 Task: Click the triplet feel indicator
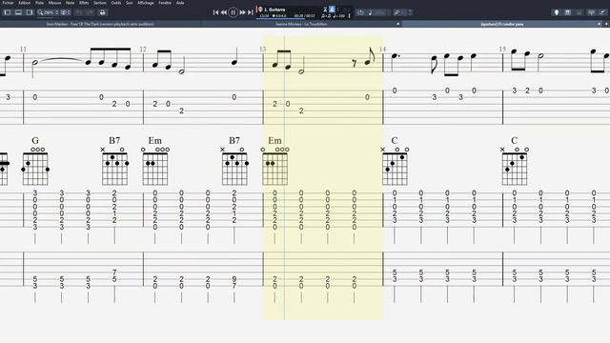pyautogui.click(x=326, y=16)
